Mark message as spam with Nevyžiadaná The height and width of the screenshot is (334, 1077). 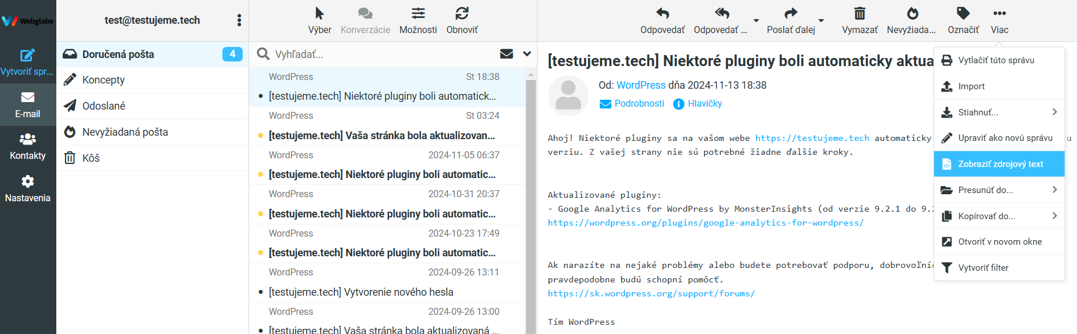coord(912,21)
